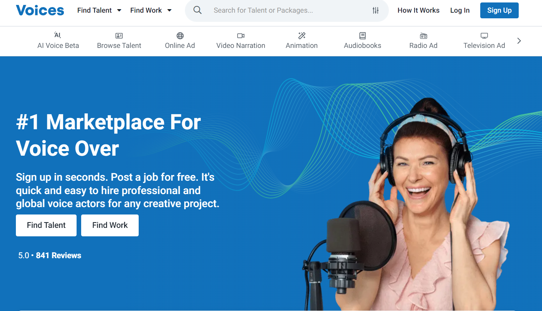Select Video Narration camera icon

click(241, 36)
